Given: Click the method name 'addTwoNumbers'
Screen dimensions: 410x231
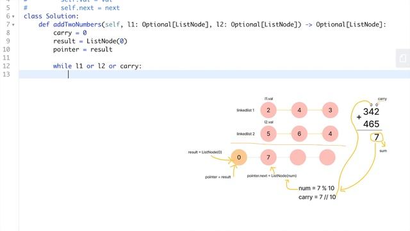Looking at the screenshot, I should [78, 24].
